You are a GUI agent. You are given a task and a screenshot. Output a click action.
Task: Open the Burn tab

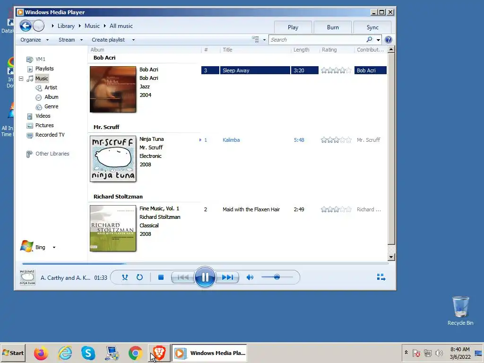(x=333, y=27)
